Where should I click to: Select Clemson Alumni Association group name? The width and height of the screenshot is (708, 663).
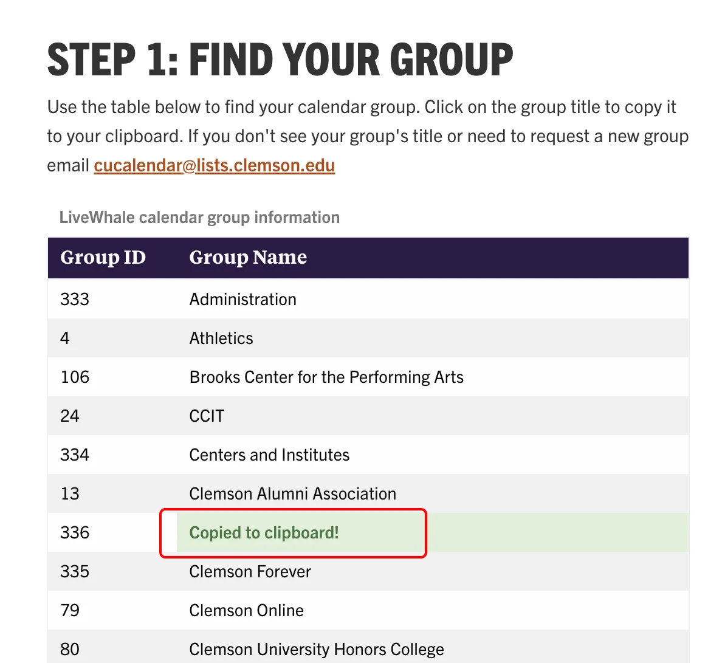(292, 493)
